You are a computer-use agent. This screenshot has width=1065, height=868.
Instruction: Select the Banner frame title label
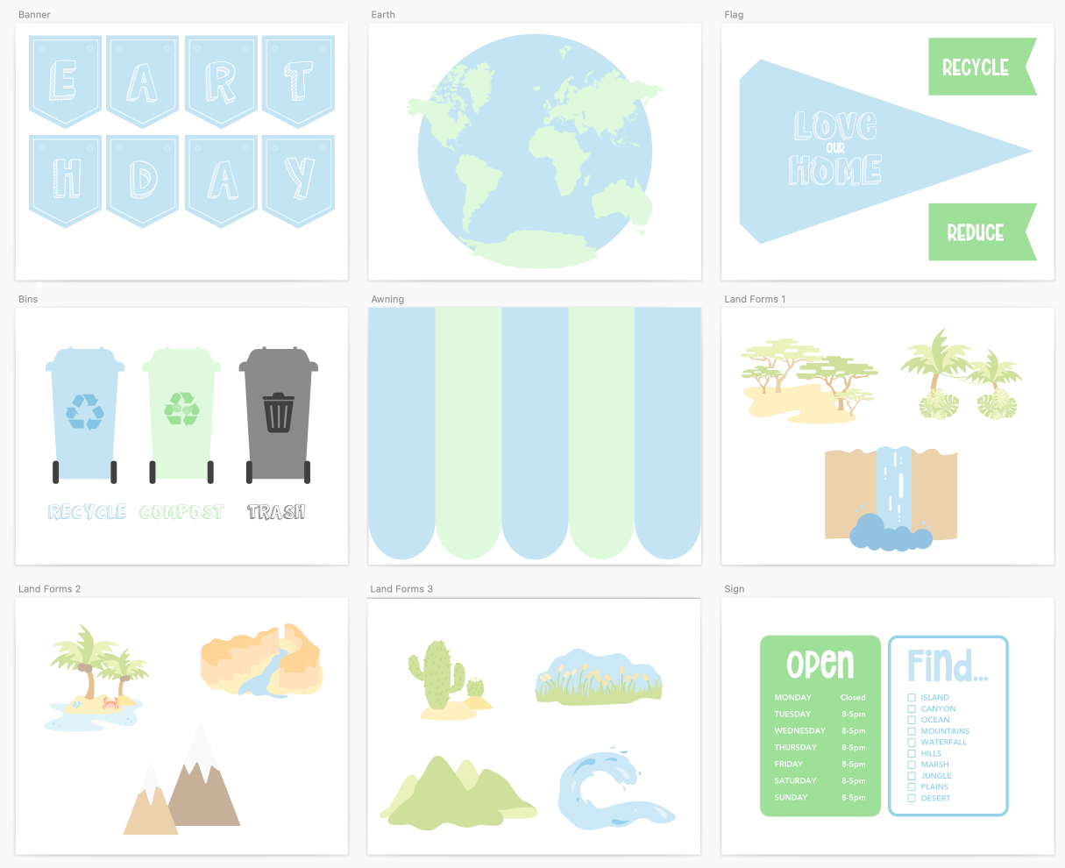pyautogui.click(x=34, y=14)
